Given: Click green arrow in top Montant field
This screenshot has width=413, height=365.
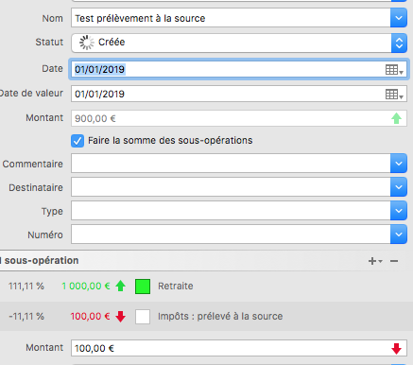Looking at the screenshot, I should pyautogui.click(x=396, y=118).
